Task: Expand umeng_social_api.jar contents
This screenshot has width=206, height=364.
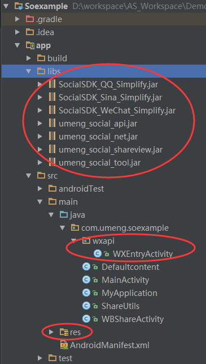Action: (x=40, y=124)
